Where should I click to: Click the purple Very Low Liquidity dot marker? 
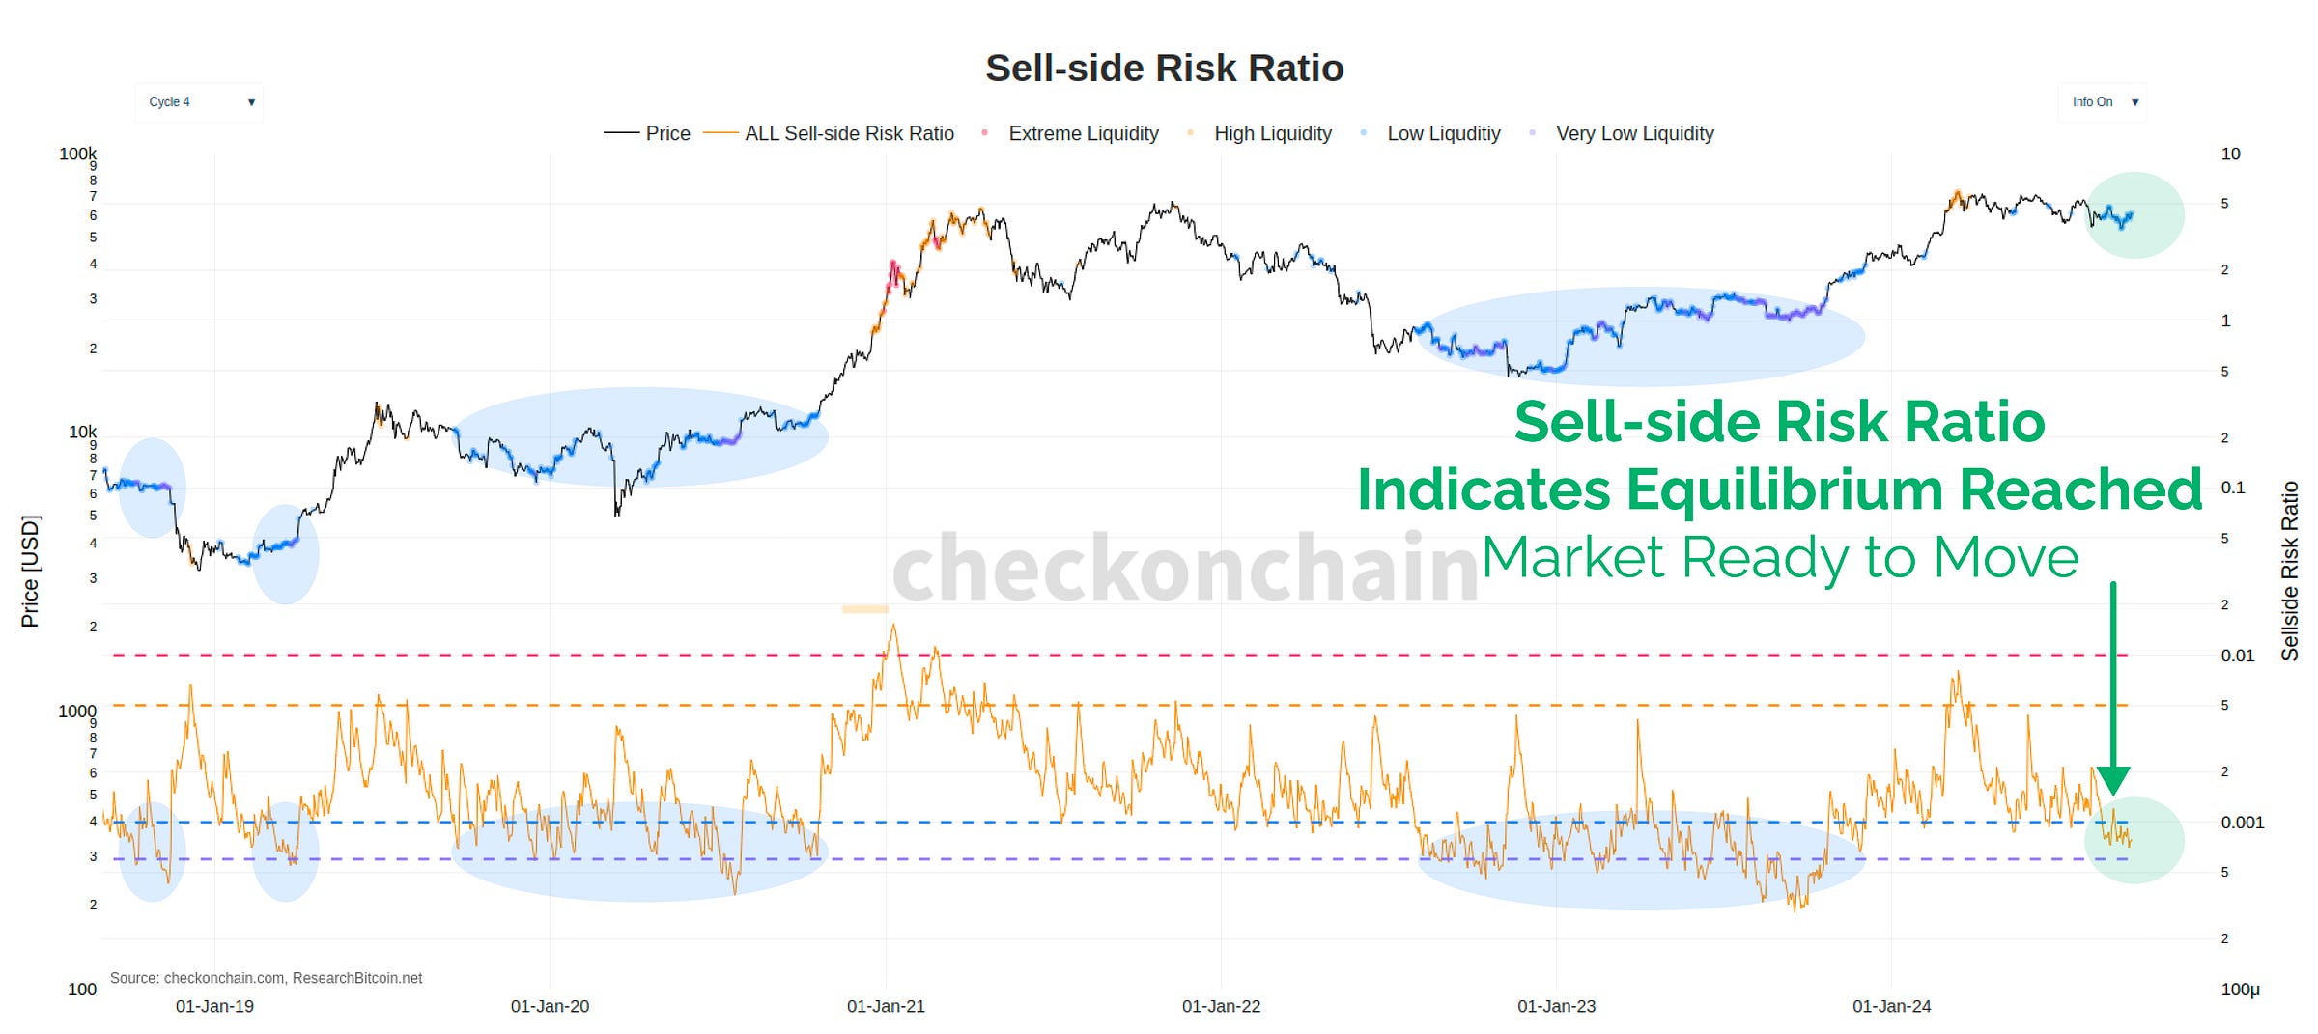coord(1531,133)
